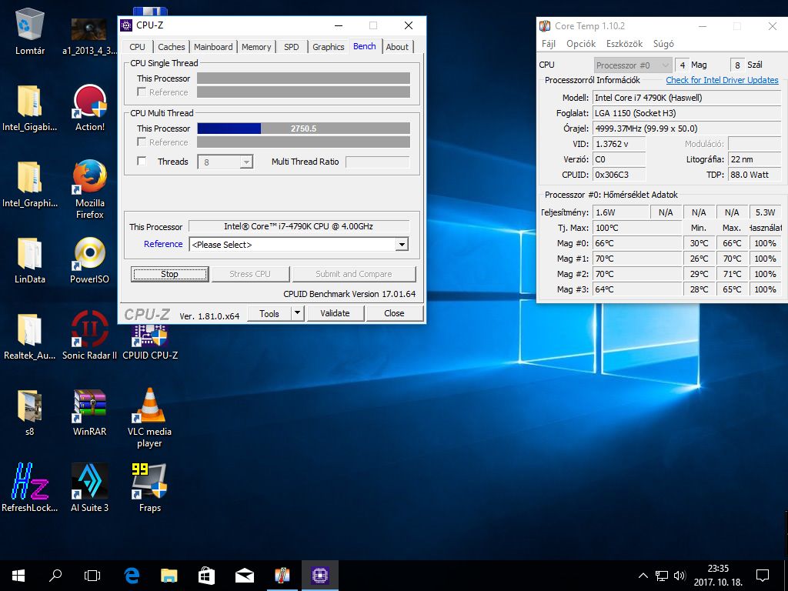This screenshot has height=591, width=788.
Task: Switch to the Memory tab
Action: (255, 47)
